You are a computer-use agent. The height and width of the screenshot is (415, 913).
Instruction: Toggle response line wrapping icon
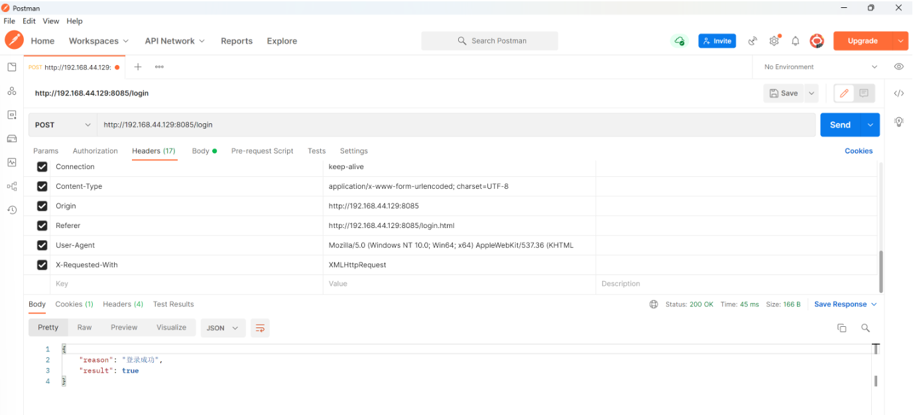(260, 328)
